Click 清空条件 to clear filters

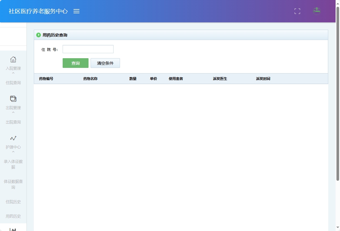105,63
